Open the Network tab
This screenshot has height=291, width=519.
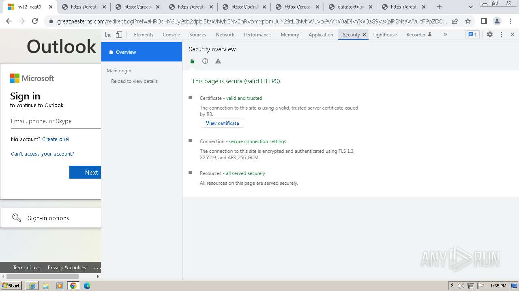(x=225, y=35)
